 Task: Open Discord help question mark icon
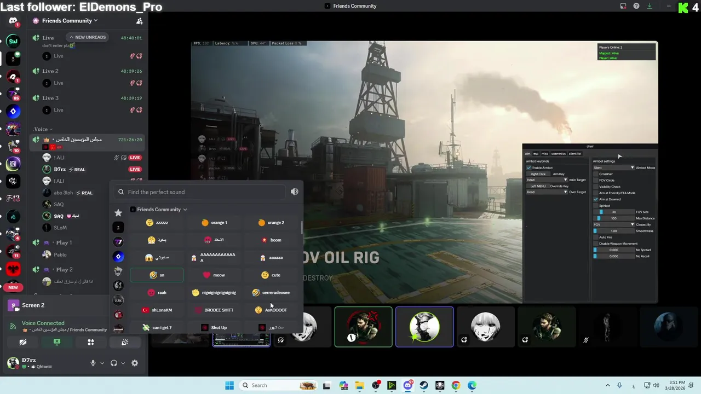click(636, 6)
